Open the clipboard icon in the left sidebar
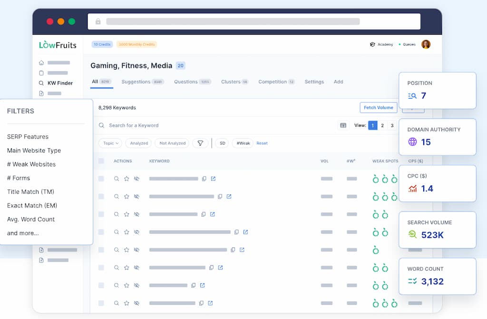This screenshot has height=319, width=487. pyautogui.click(x=41, y=73)
